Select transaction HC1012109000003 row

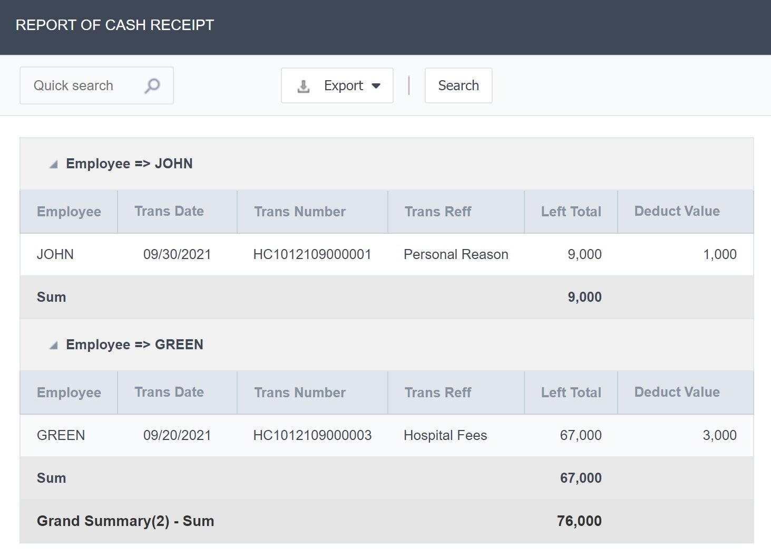click(312, 435)
